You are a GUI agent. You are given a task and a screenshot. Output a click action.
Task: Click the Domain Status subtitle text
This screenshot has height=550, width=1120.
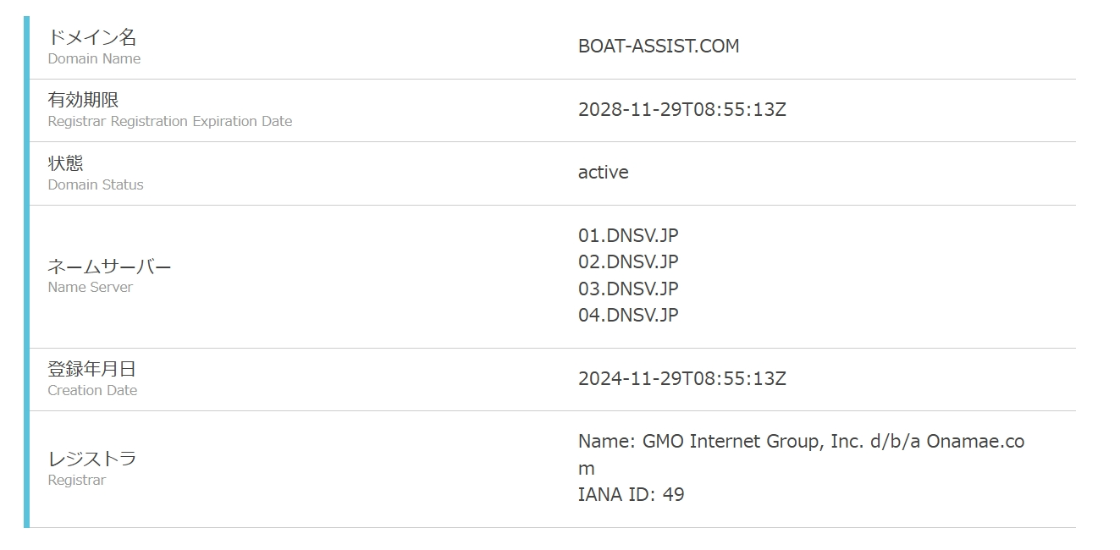coord(96,185)
